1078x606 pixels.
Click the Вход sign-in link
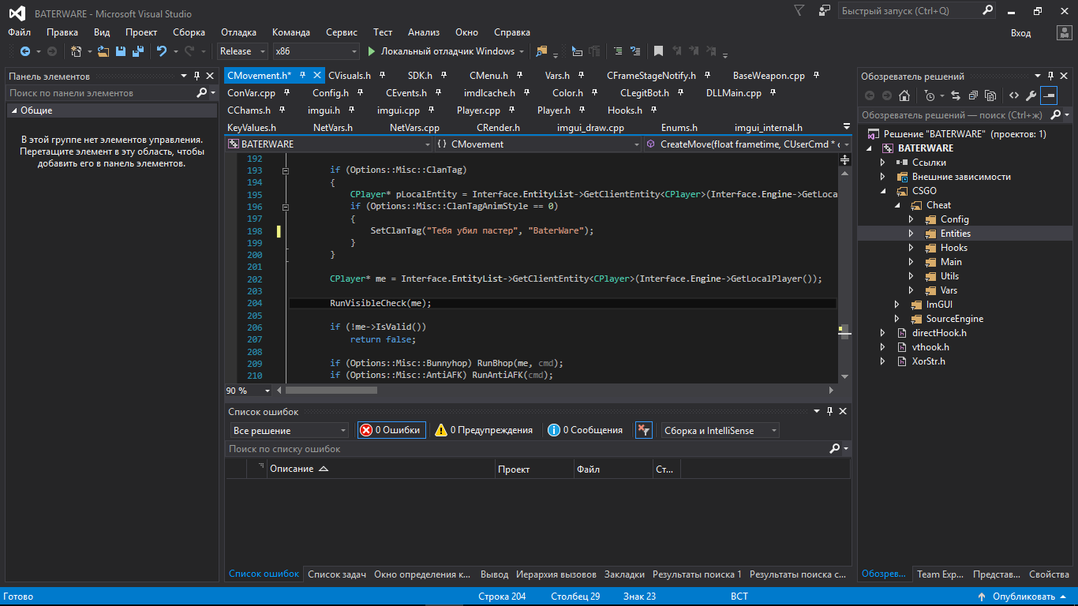(x=1020, y=32)
